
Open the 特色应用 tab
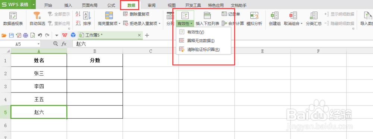(x=216, y=5)
